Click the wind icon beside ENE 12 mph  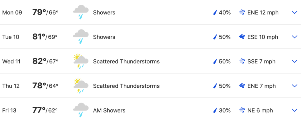[242, 13]
